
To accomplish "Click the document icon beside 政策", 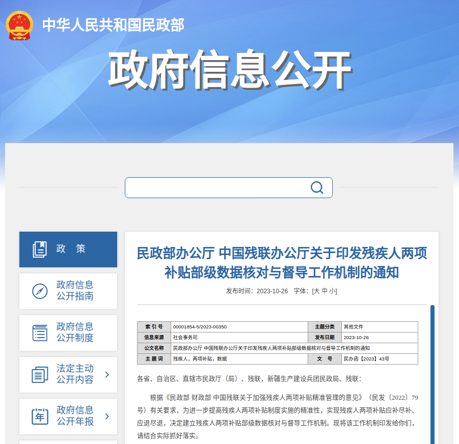I will 40,249.
